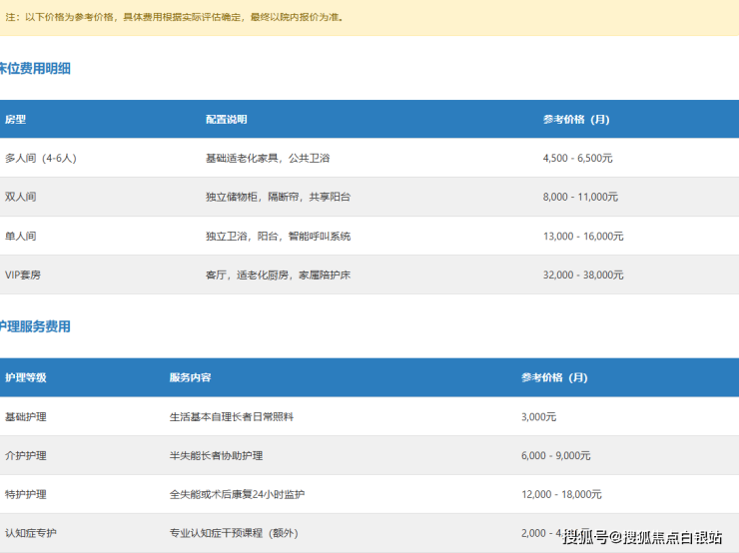This screenshot has height=553, width=739.
Task: Click 参考价格 header in the bed fee table
Action: (x=575, y=119)
